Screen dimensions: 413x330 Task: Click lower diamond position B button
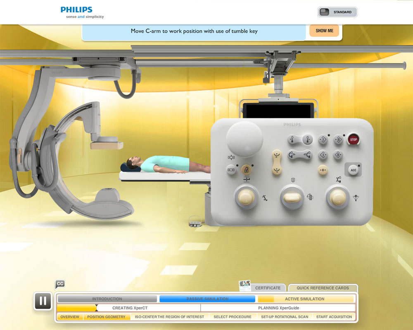click(338, 155)
